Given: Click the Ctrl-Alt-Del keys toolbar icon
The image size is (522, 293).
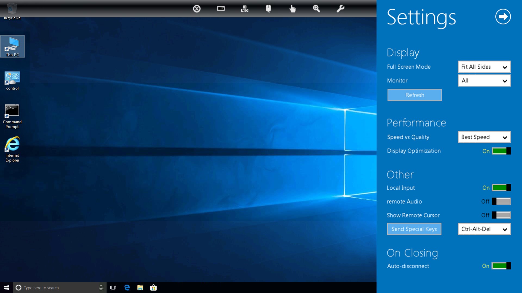Looking at the screenshot, I should [x=244, y=9].
